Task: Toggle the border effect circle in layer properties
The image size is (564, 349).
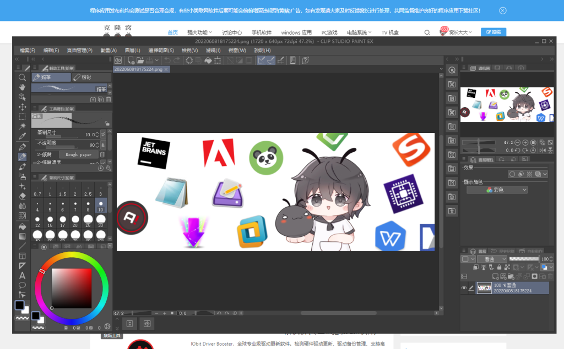Action: click(512, 174)
